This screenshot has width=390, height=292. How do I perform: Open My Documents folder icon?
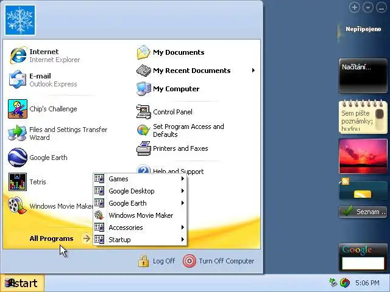pyautogui.click(x=144, y=52)
